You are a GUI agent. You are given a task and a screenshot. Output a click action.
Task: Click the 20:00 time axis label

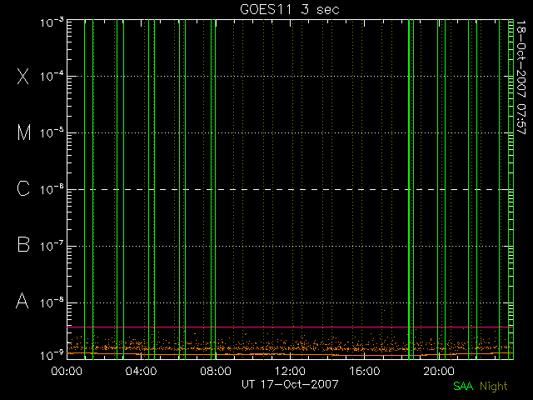tap(439, 371)
